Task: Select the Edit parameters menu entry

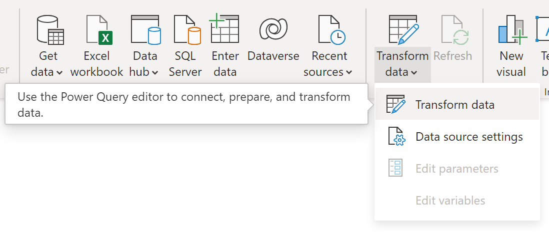Action: pos(457,169)
